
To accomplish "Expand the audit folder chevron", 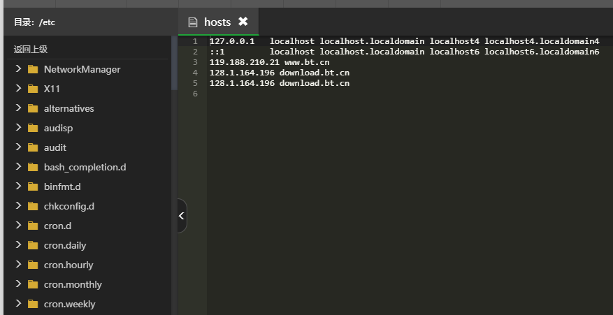I will (17, 147).
